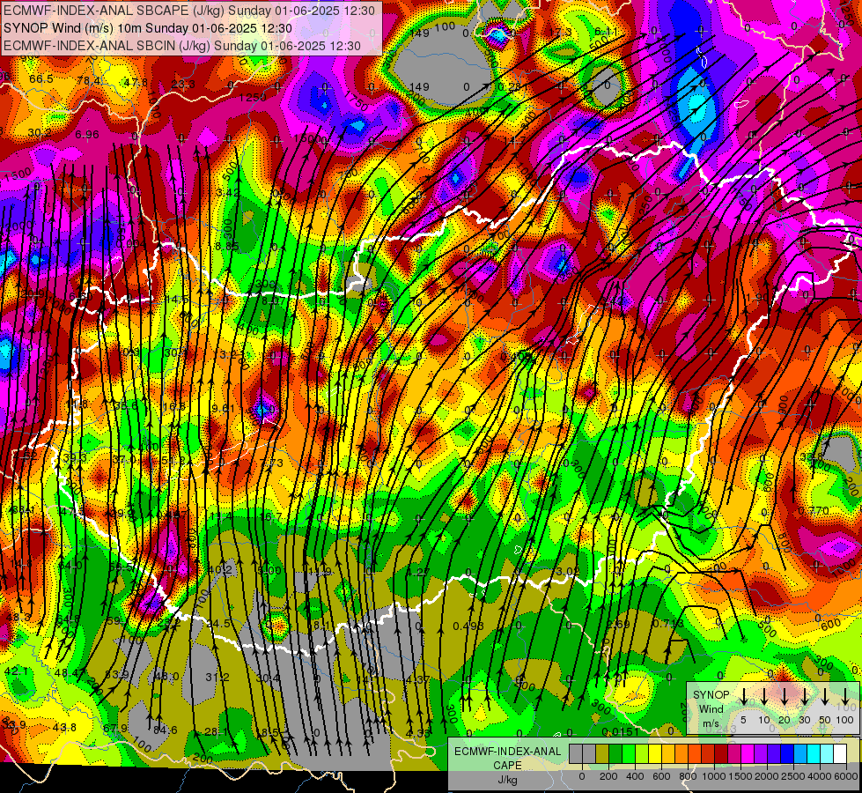Click the 31.2 value on the map
Screen dimensions: 862x793
217,678
